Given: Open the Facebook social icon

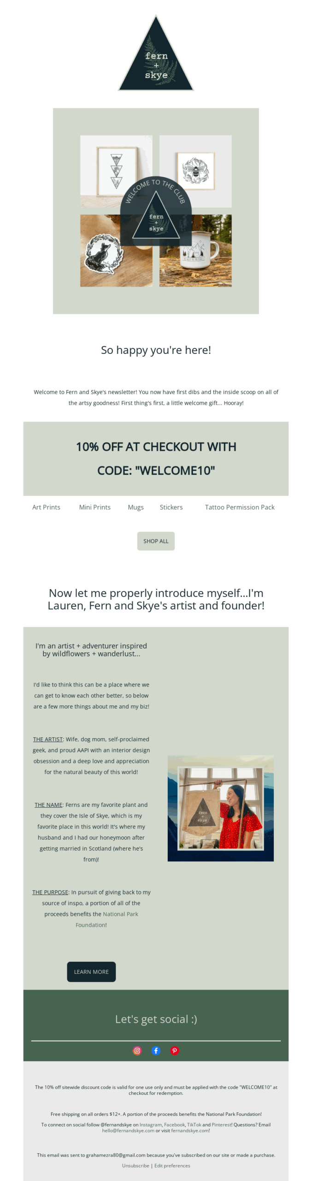Looking at the screenshot, I should 156,1050.
